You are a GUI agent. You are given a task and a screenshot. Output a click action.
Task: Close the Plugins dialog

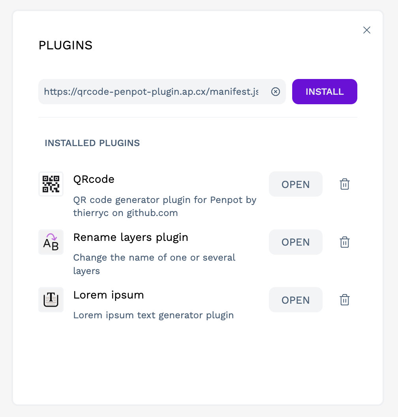pos(367,30)
